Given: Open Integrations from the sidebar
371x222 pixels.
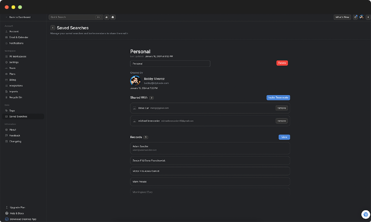Looking at the screenshot, I should point(16,86).
